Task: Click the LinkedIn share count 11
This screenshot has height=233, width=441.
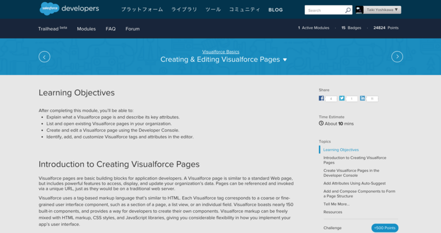Action: (x=372, y=99)
